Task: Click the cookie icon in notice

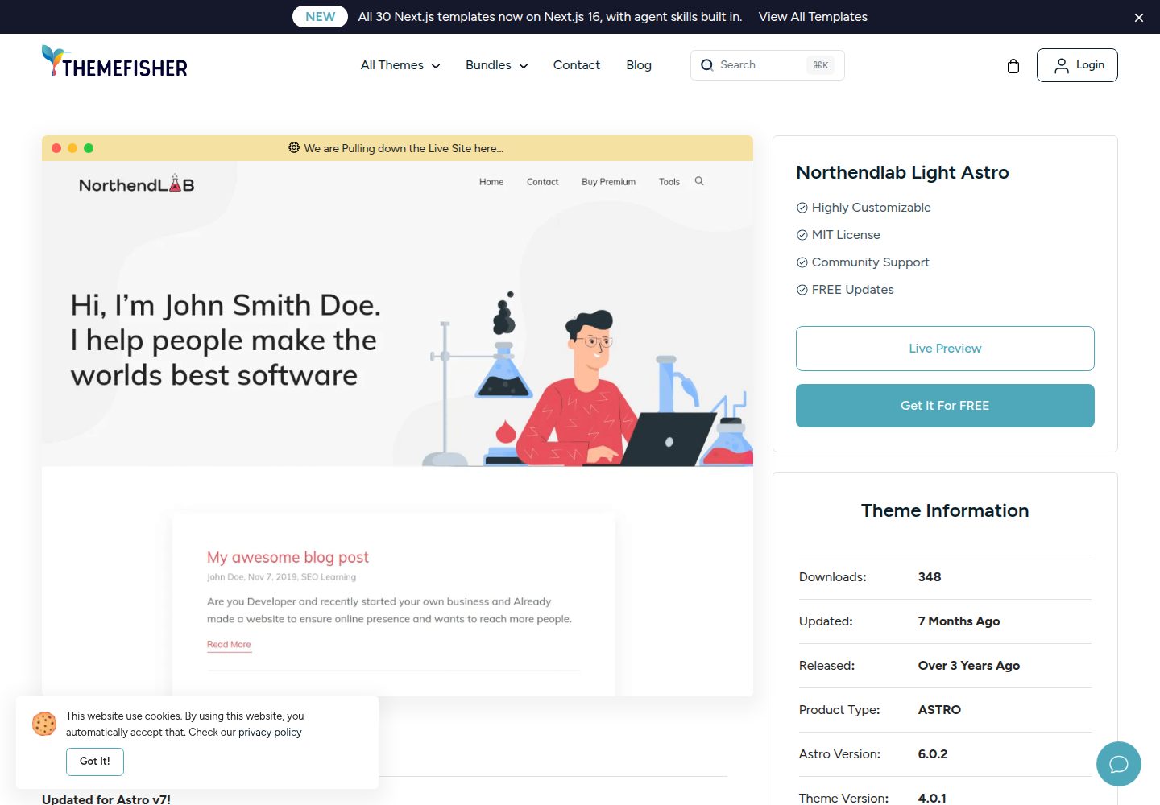Action: pos(44,724)
